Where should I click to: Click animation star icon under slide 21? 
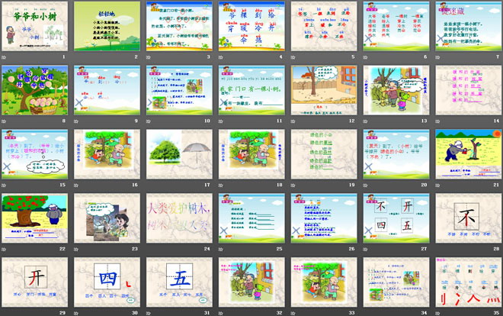(x=437, y=185)
